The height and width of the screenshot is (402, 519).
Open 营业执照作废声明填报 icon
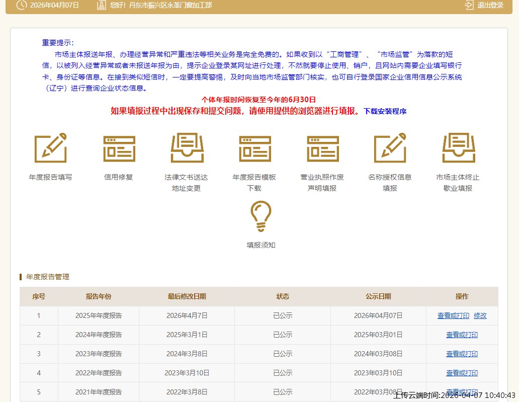(x=322, y=148)
